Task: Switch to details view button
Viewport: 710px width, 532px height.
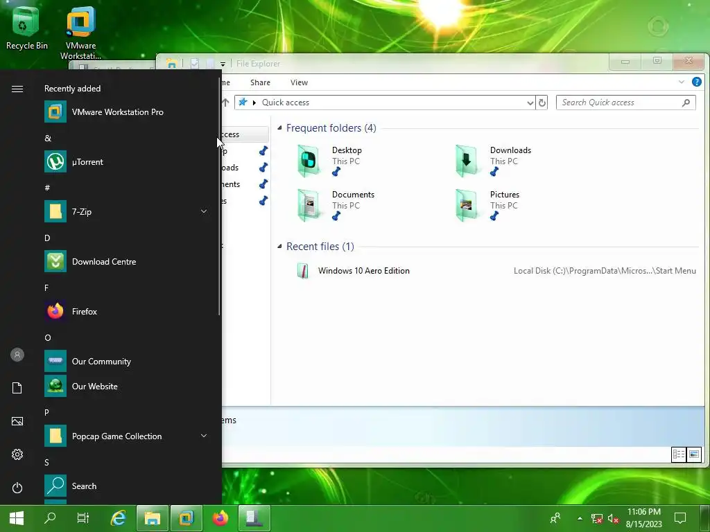Action: point(678,454)
